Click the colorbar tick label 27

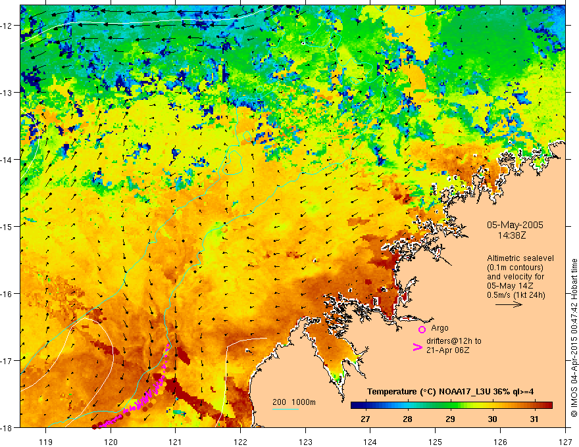tap(365, 419)
